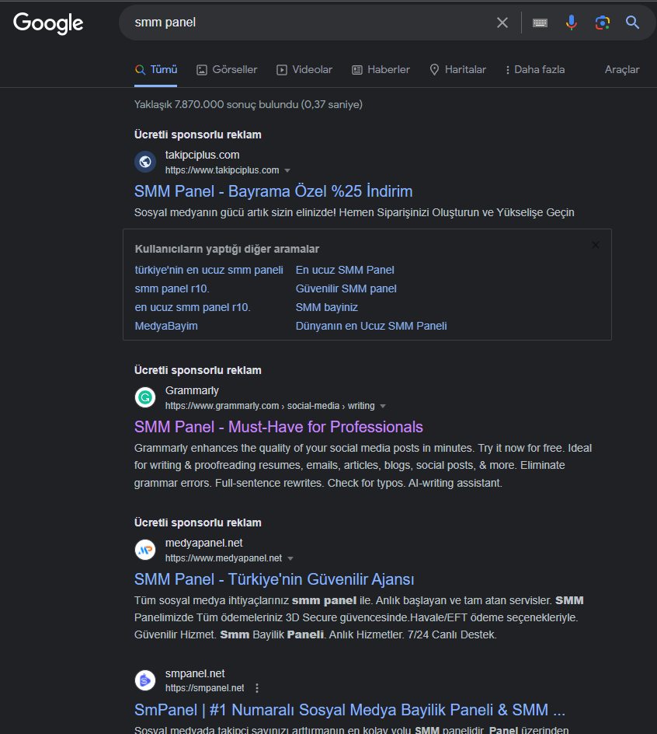Open the on-screen keyboard icon
This screenshot has height=734, width=657.
pos(540,23)
